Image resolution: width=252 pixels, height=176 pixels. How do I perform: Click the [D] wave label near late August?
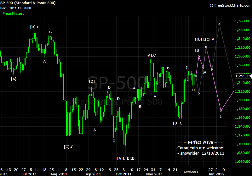coord(92,81)
